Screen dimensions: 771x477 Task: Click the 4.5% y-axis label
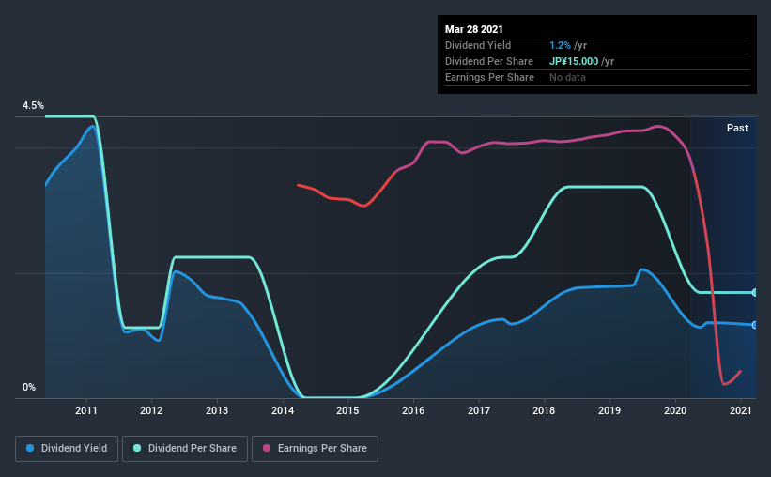[33, 105]
